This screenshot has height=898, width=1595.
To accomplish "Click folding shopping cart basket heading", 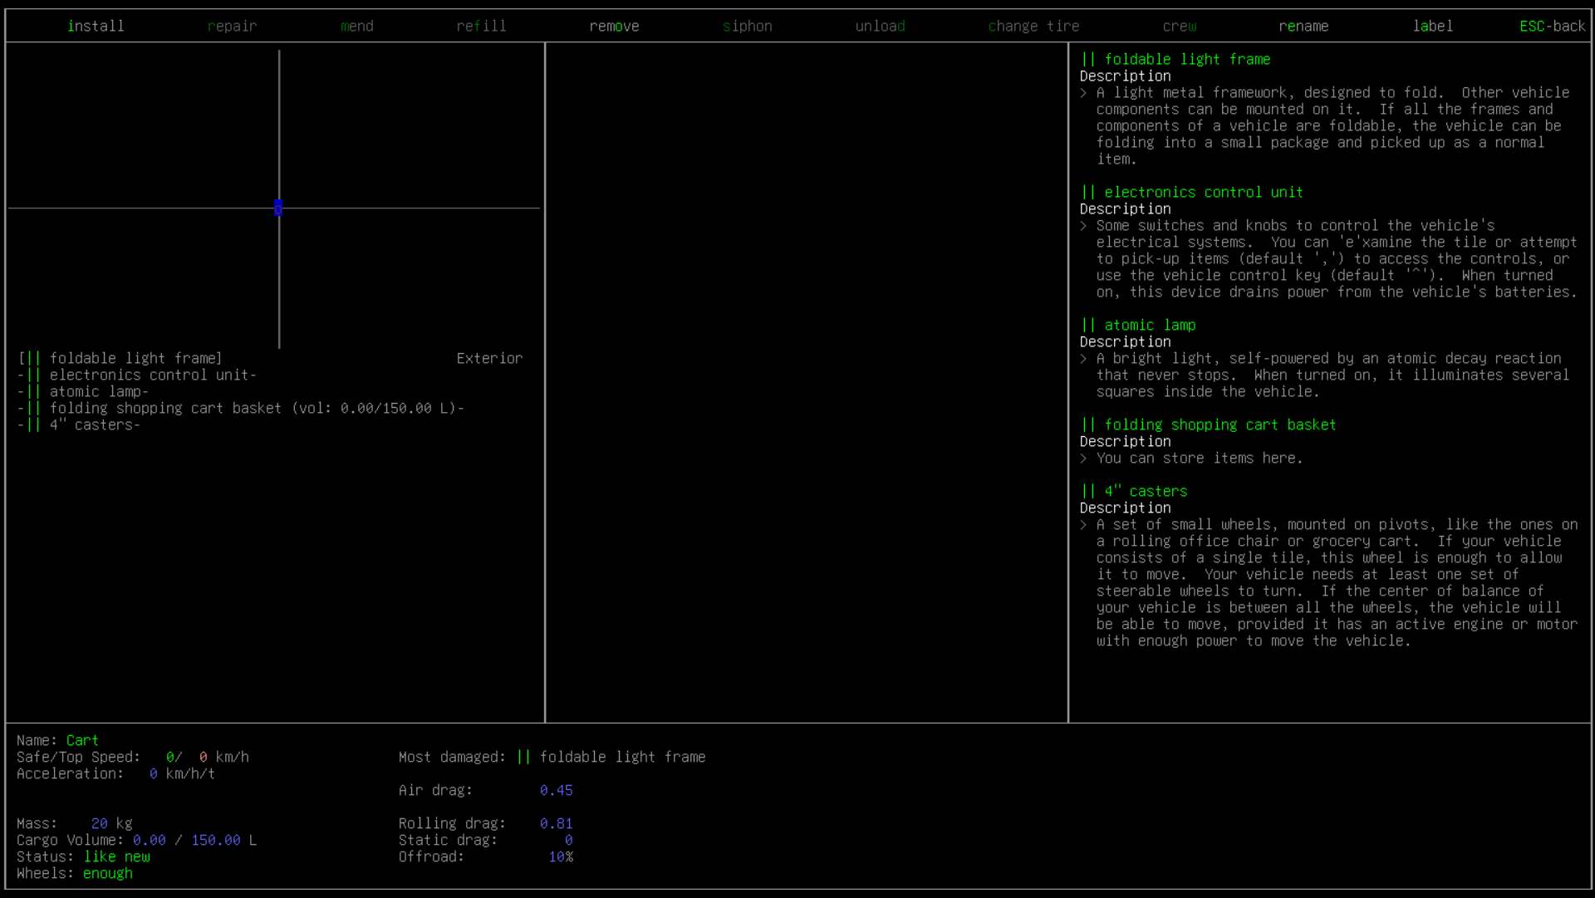I will pos(1220,424).
